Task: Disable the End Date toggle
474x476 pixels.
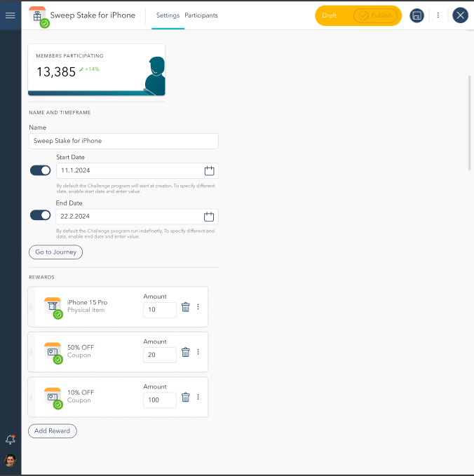Action: 41,215
